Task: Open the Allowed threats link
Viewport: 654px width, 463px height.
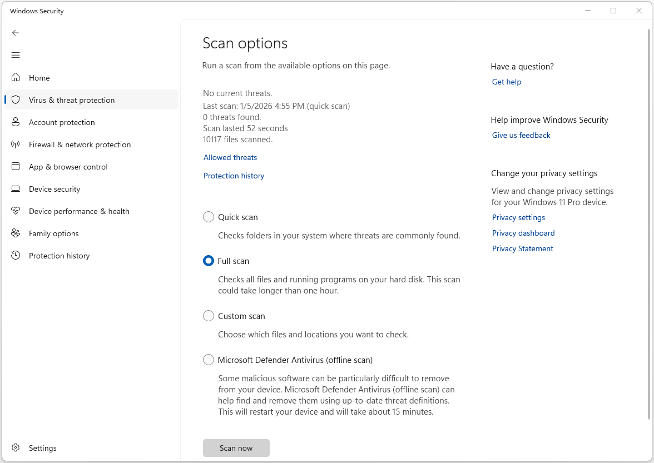Action: (230, 157)
